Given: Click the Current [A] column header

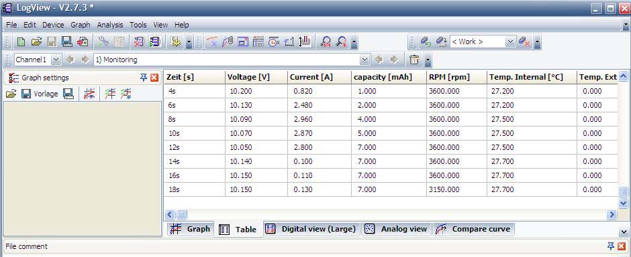Looking at the screenshot, I should (x=320, y=77).
